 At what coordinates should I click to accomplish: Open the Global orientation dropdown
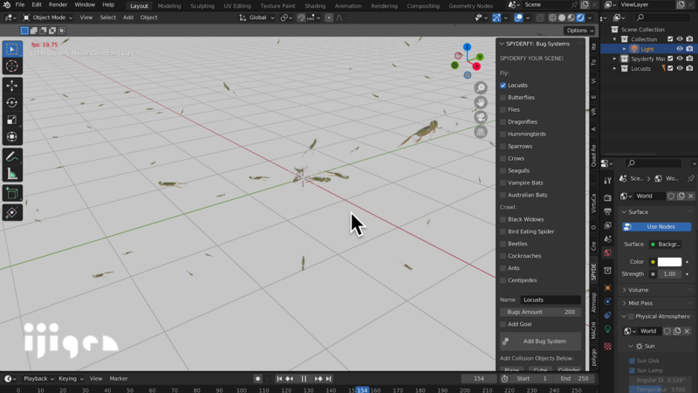coord(257,17)
